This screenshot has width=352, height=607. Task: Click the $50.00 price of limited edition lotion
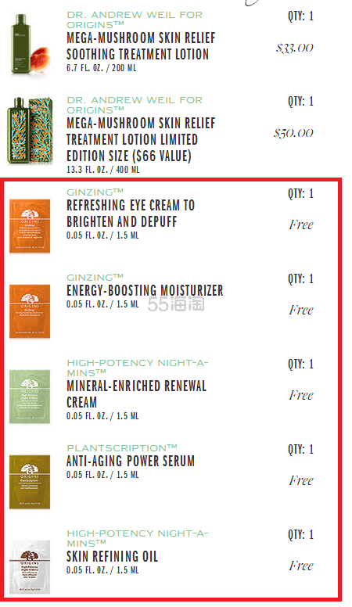coord(293,133)
